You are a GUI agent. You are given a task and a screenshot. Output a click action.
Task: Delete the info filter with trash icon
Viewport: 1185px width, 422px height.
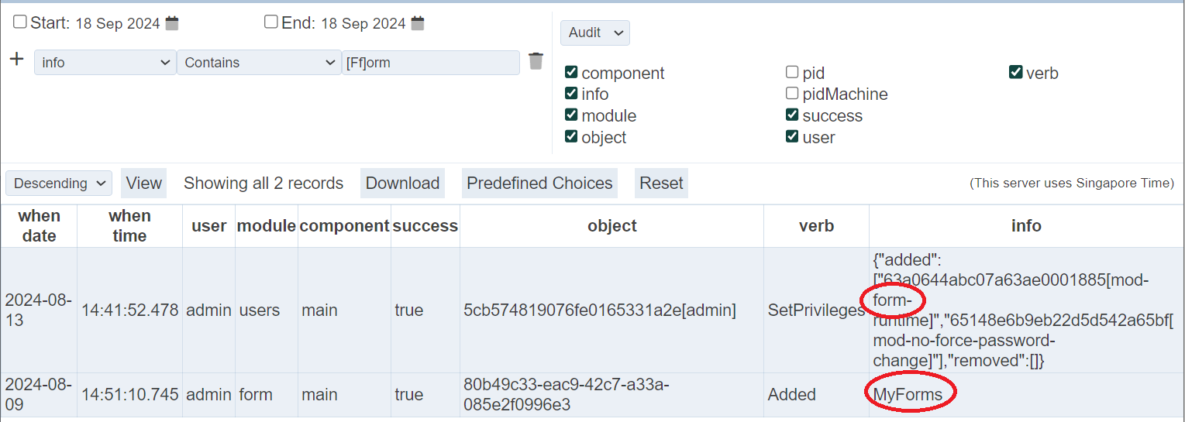[x=536, y=61]
